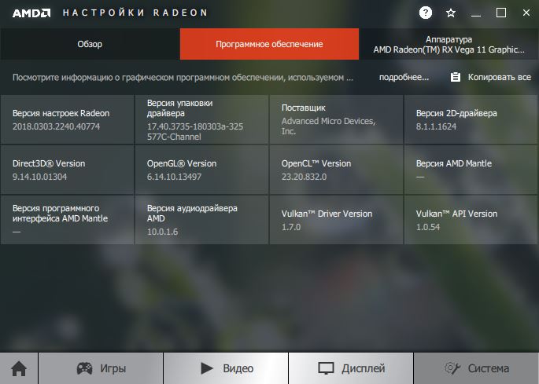Click the value 6.14.10.13497
The height and width of the screenshot is (384, 539).
[174, 177]
